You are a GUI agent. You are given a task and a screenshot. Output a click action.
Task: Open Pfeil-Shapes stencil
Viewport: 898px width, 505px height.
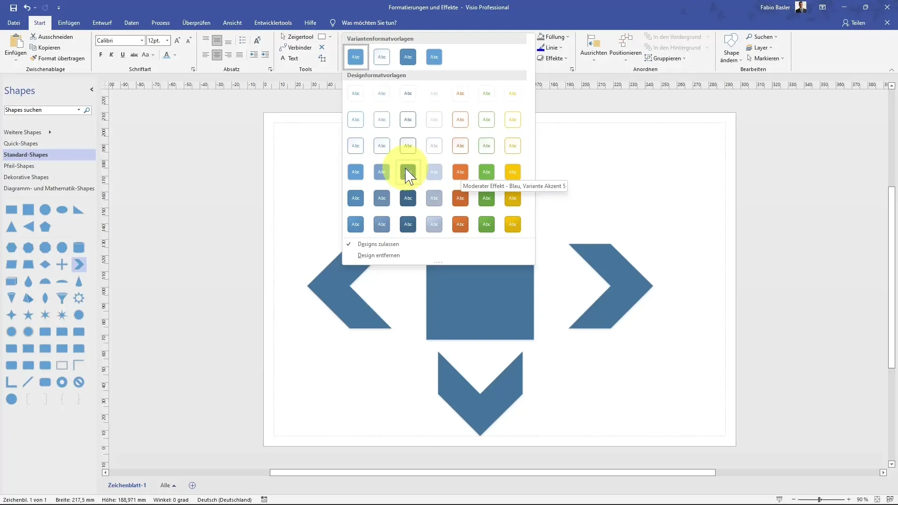click(x=19, y=166)
